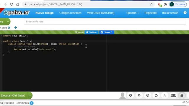This screenshot has width=189, height=106.
Task: Open the info circle icon
Action: click(131, 95)
